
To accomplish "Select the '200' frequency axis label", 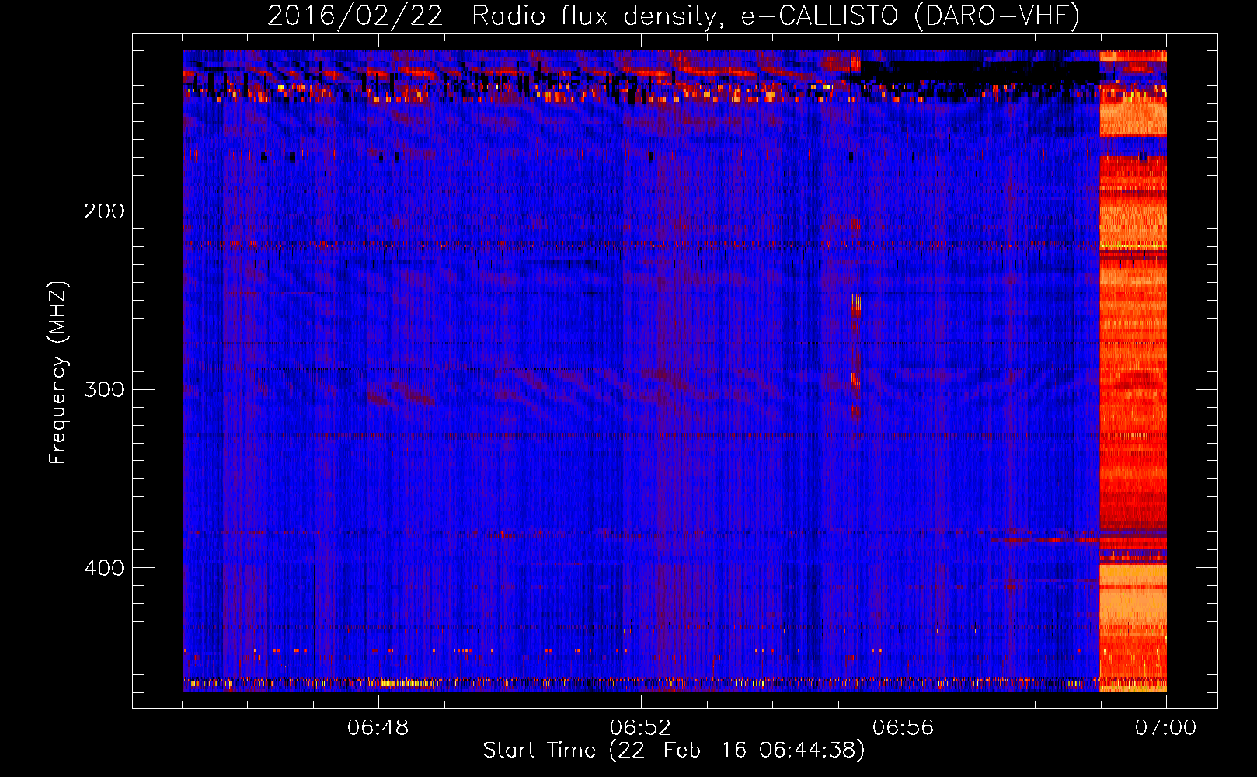I will [x=104, y=211].
